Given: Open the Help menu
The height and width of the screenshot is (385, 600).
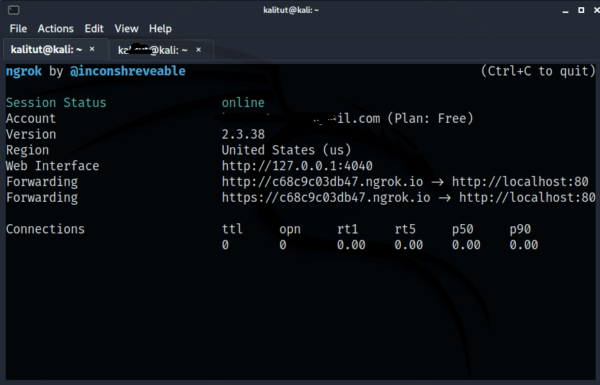Looking at the screenshot, I should click(x=160, y=29).
